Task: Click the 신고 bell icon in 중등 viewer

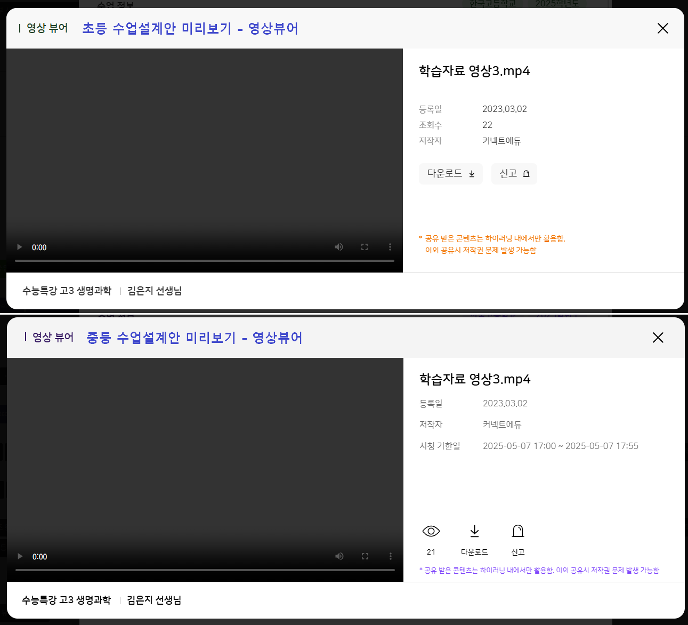Action: pos(518,531)
